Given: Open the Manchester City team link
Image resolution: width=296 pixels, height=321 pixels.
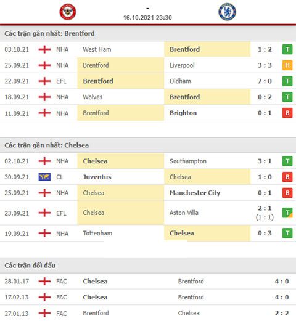Looking at the screenshot, I should click(x=195, y=193).
